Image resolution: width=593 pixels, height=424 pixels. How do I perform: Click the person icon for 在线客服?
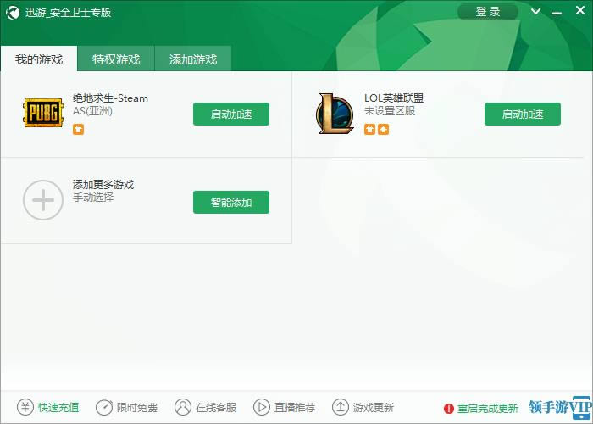[x=183, y=407]
